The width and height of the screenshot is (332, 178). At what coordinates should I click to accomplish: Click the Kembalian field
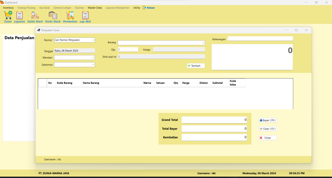(214, 137)
